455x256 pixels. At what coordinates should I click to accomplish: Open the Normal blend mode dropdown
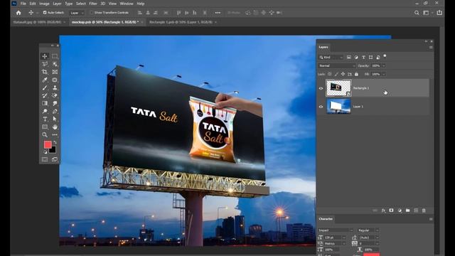pos(336,65)
